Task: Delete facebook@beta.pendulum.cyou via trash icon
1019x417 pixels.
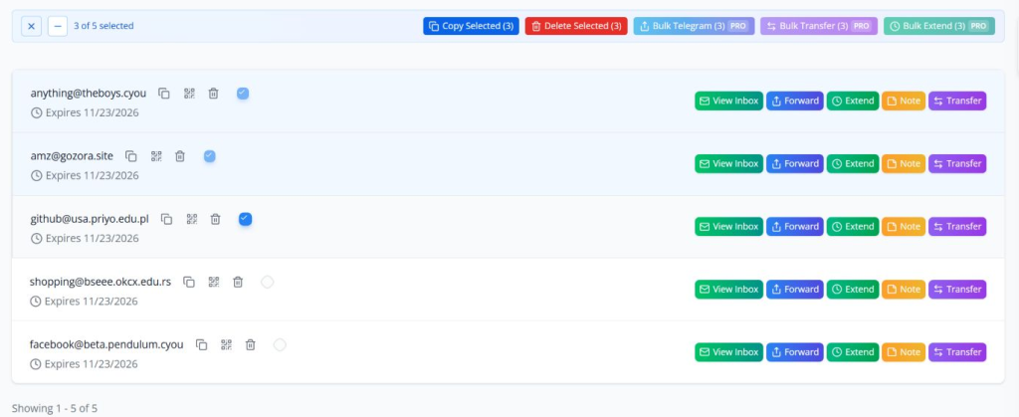Action: [250, 345]
